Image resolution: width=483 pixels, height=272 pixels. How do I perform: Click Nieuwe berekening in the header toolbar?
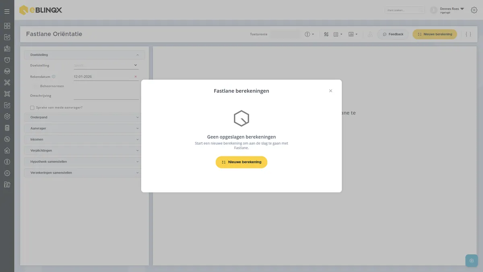point(435,34)
